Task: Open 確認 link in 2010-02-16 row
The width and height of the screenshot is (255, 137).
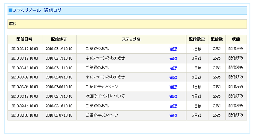Action: [173, 106]
